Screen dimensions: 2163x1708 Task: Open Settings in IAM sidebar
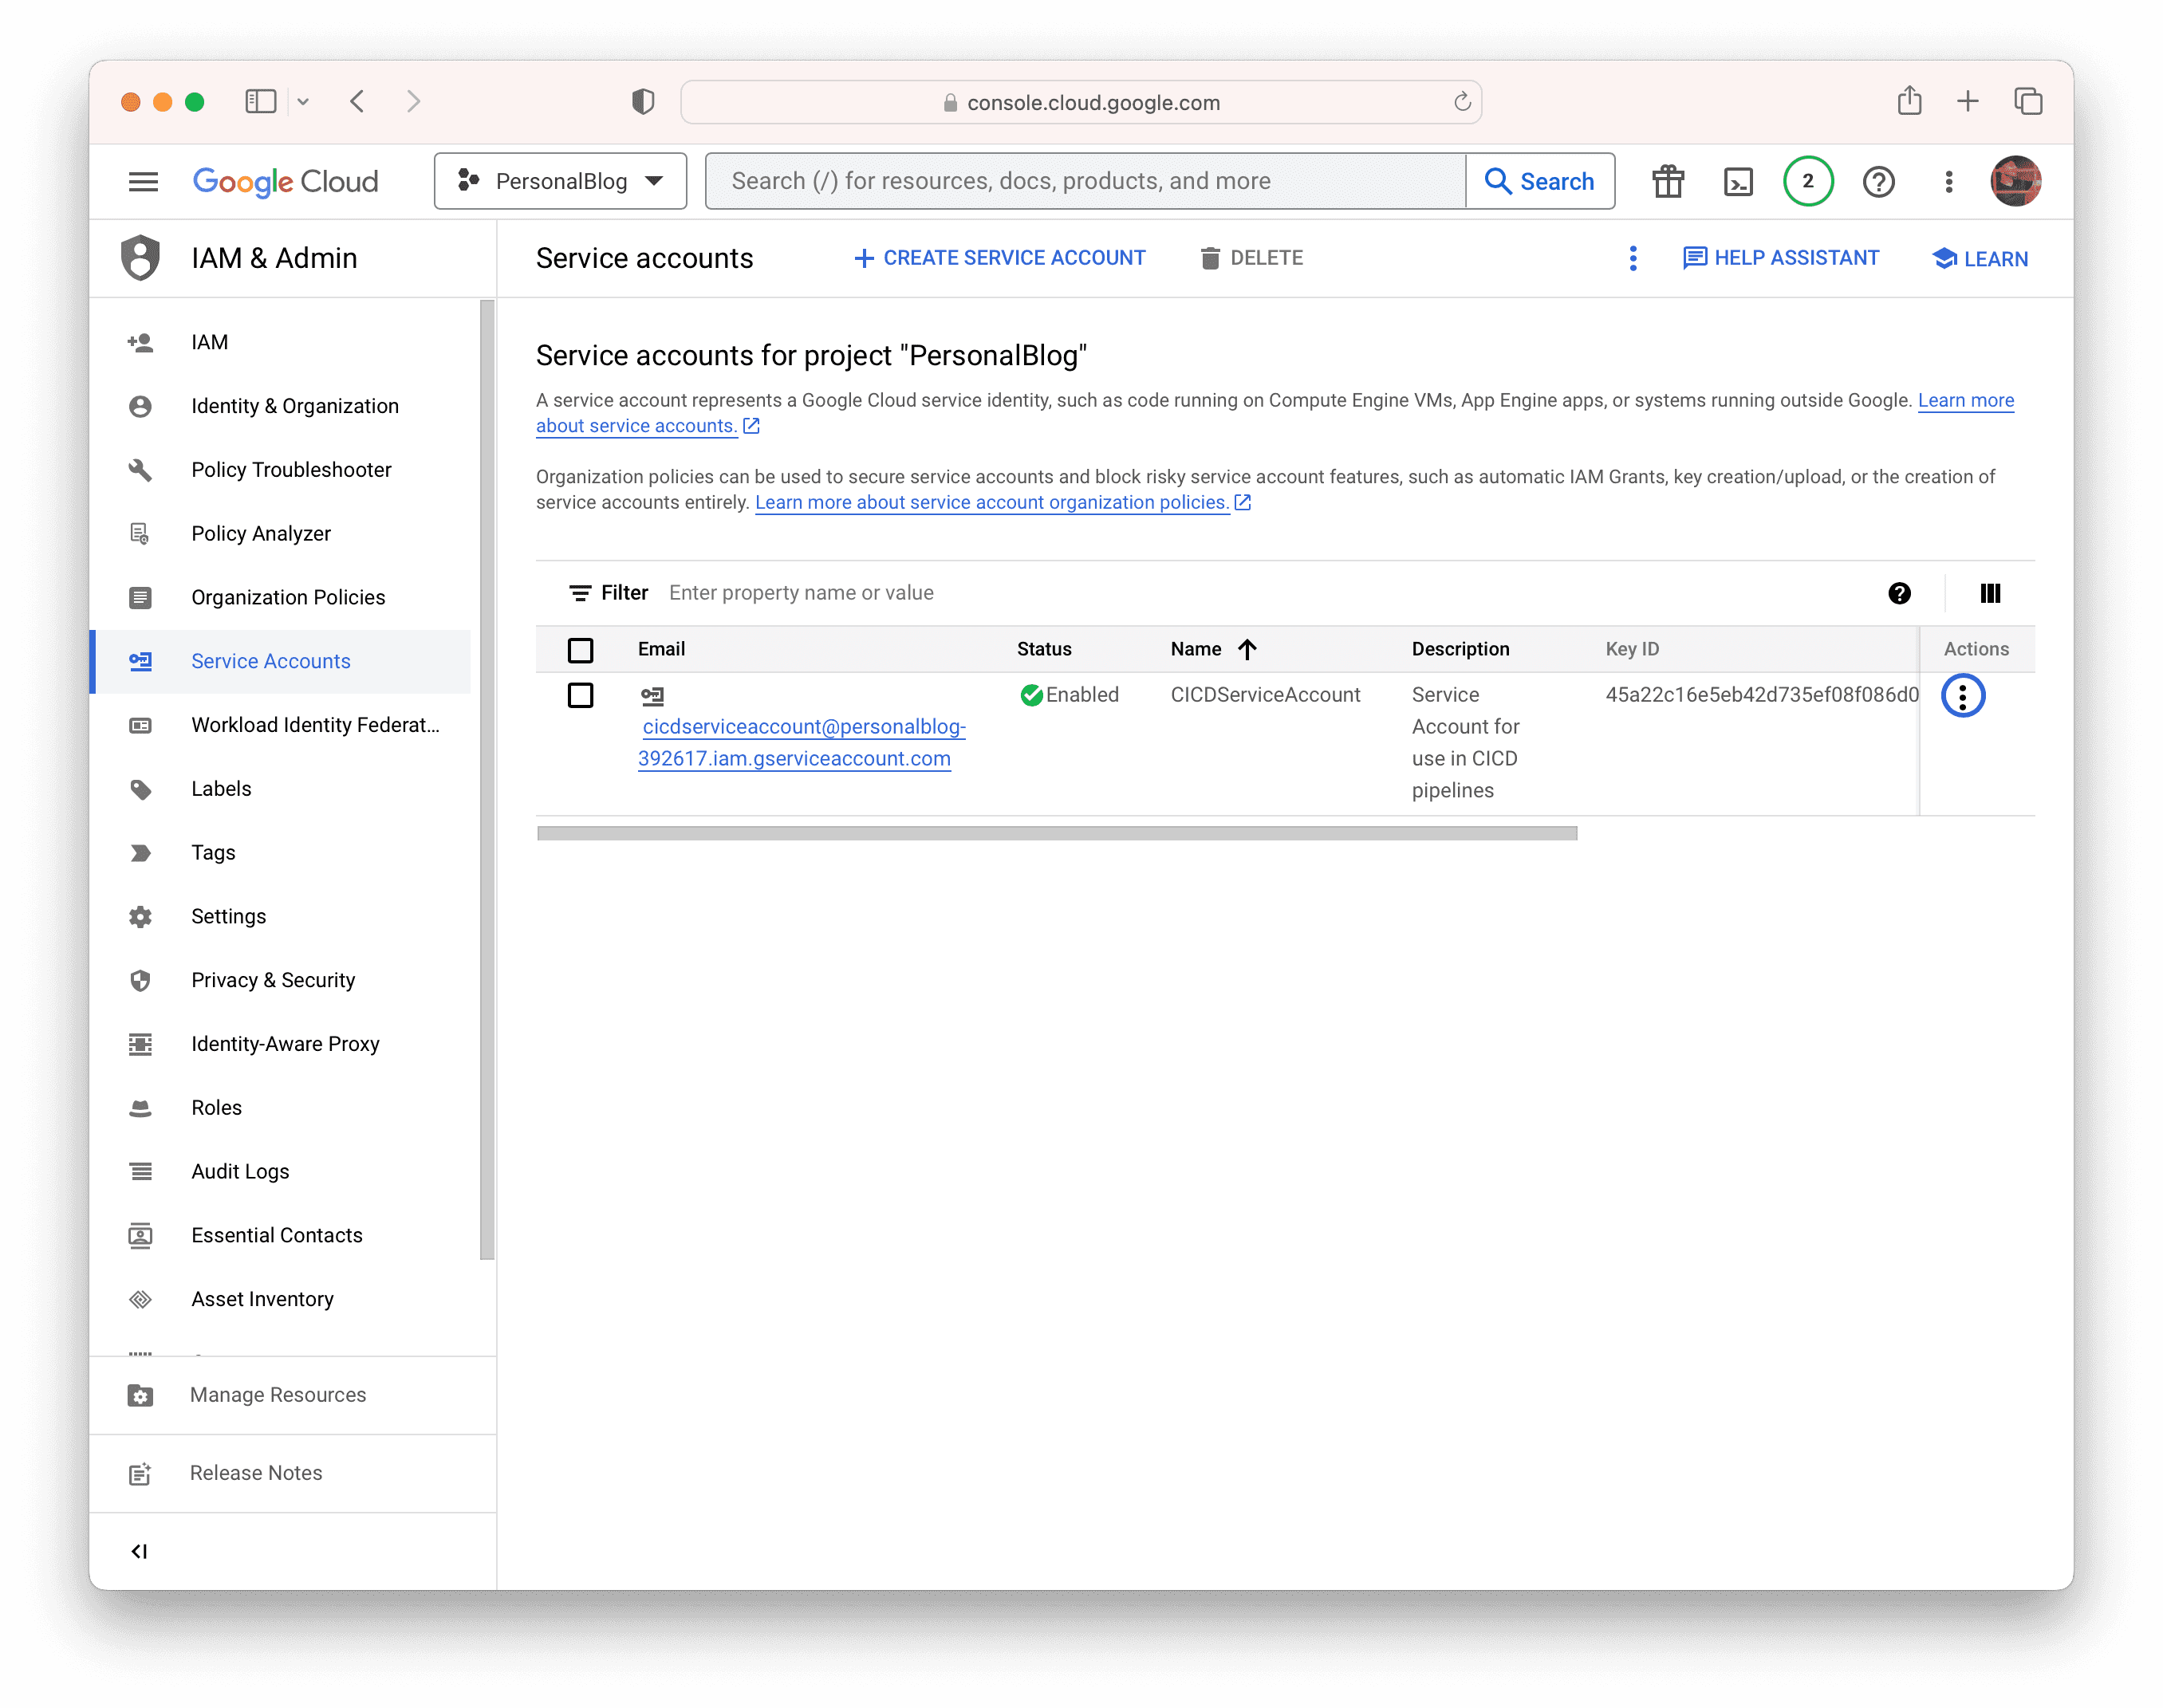click(280, 917)
